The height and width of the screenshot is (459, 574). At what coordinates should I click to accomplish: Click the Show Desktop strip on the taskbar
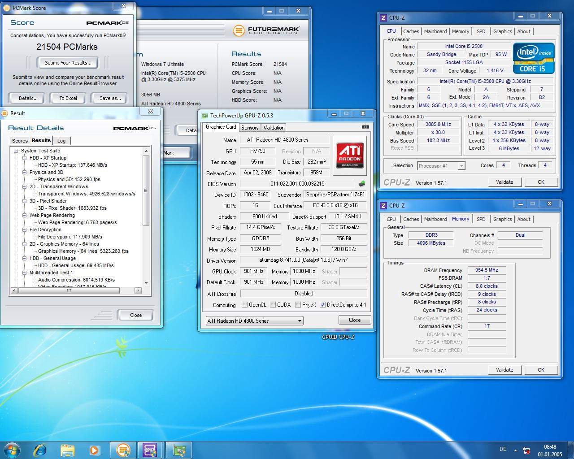(x=571, y=450)
